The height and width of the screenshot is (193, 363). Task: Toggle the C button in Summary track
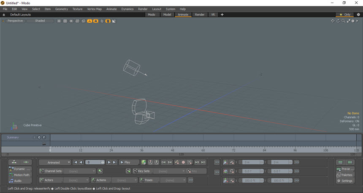[x=39, y=137]
